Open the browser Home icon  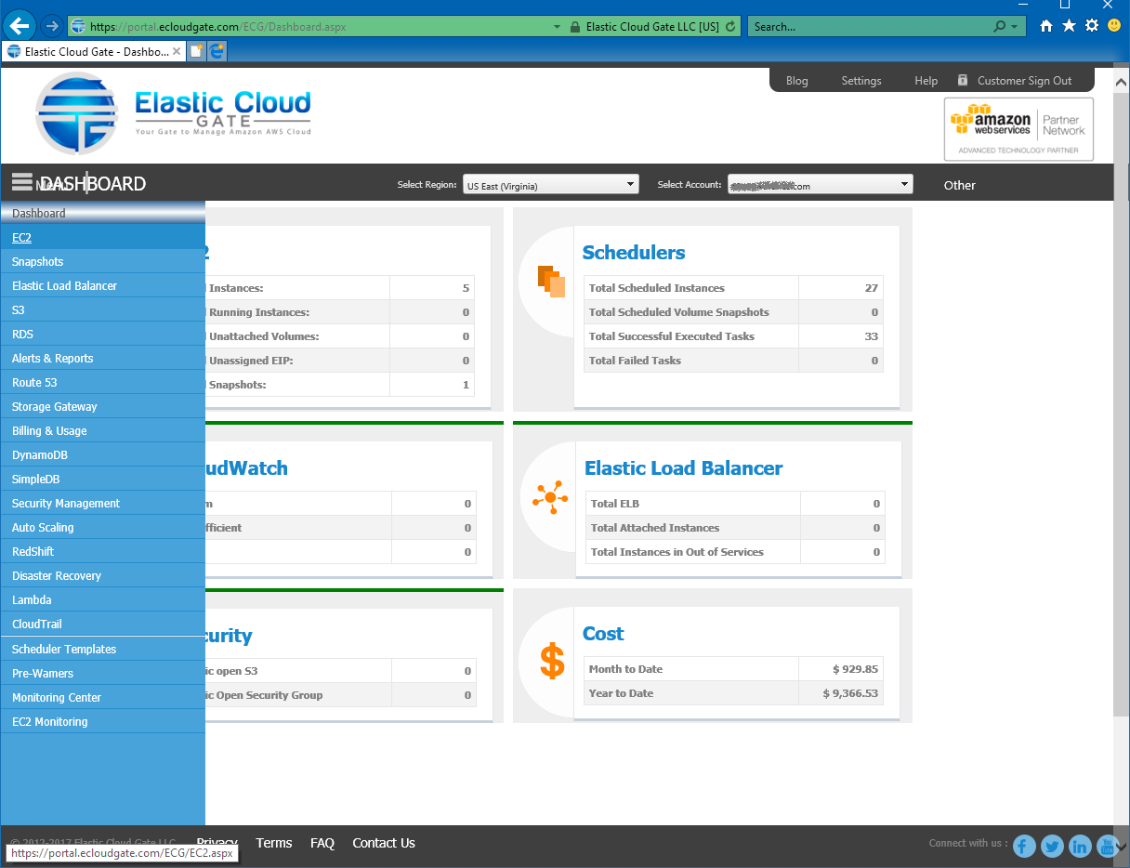(x=1046, y=26)
